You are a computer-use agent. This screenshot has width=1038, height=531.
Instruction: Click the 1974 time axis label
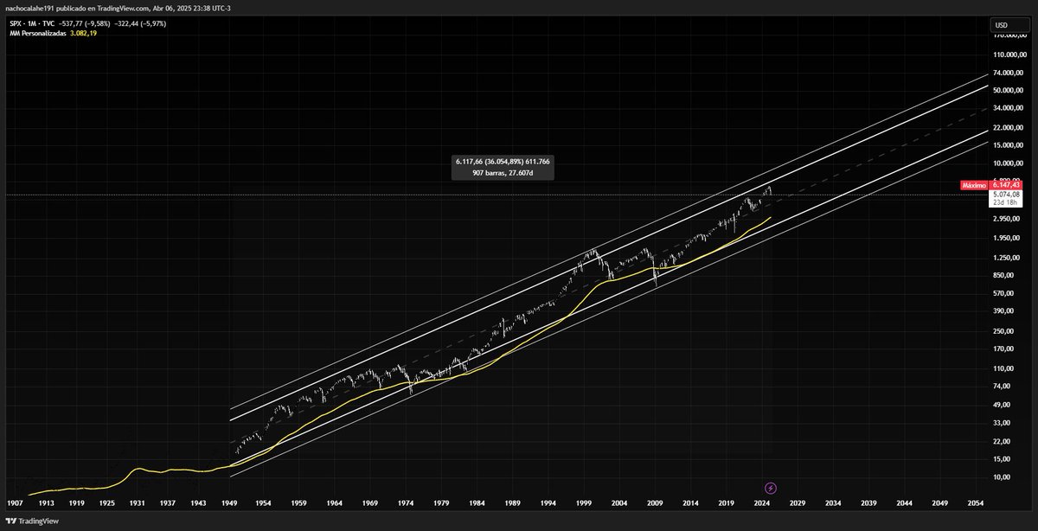405,502
